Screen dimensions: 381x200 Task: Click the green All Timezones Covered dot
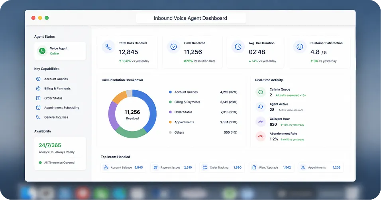[40, 163]
